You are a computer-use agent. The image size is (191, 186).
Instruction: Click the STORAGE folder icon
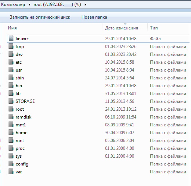pyautogui.click(x=11, y=101)
